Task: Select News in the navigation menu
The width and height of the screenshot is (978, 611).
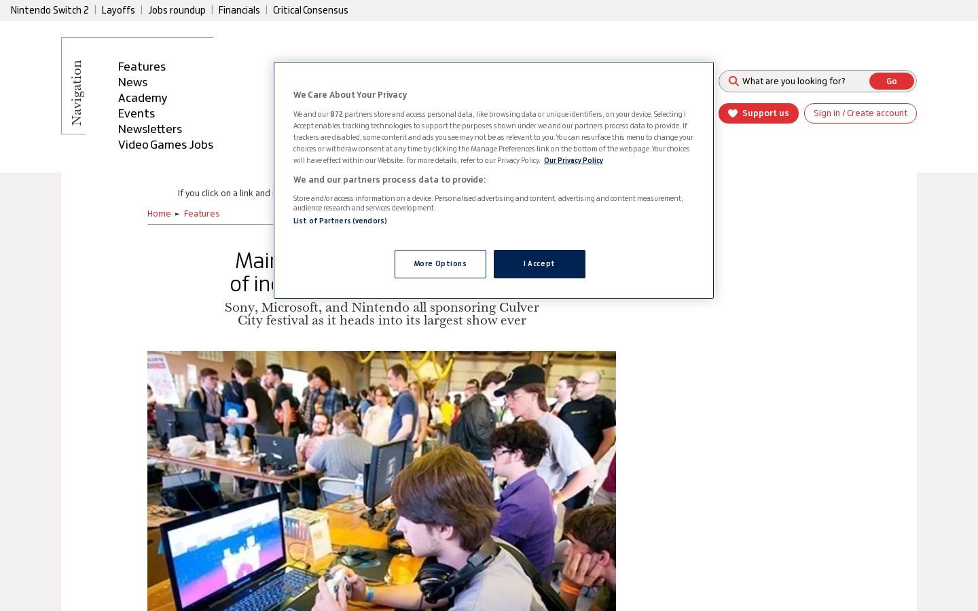Action: click(132, 82)
